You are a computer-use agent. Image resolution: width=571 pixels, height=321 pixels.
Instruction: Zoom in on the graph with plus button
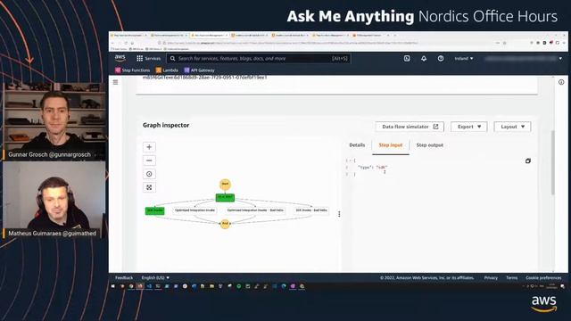(x=149, y=147)
